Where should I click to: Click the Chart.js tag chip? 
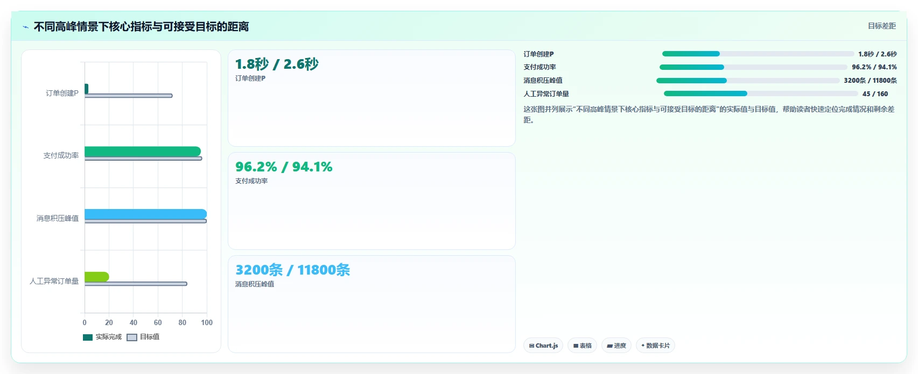click(543, 346)
